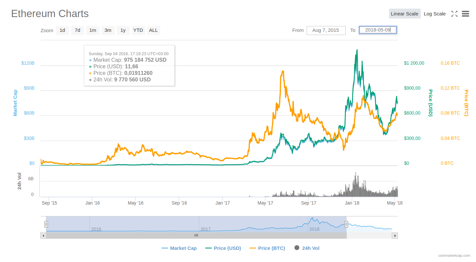Toggle fullscreen chart view icon
476x262 pixels.
454,14
